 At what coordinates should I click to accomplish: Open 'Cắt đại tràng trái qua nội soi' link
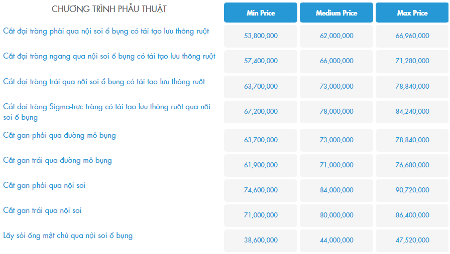104,81
